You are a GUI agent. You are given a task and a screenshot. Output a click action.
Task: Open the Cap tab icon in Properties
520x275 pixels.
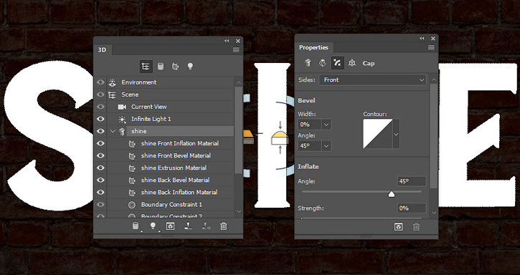pyautogui.click(x=337, y=63)
